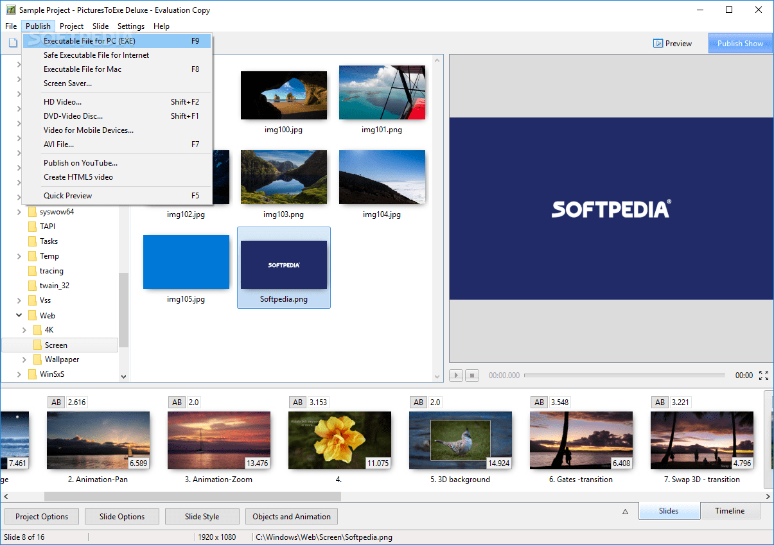Screen dimensions: 774x545
Task: Collapse the Web folder node
Action: (x=19, y=315)
